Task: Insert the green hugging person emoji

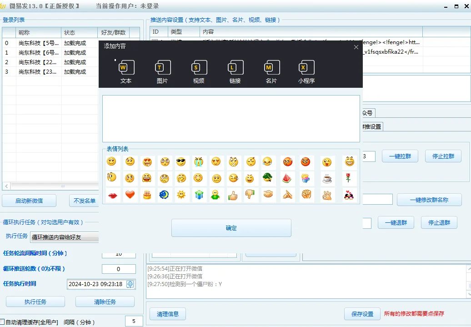Action: tap(215, 195)
